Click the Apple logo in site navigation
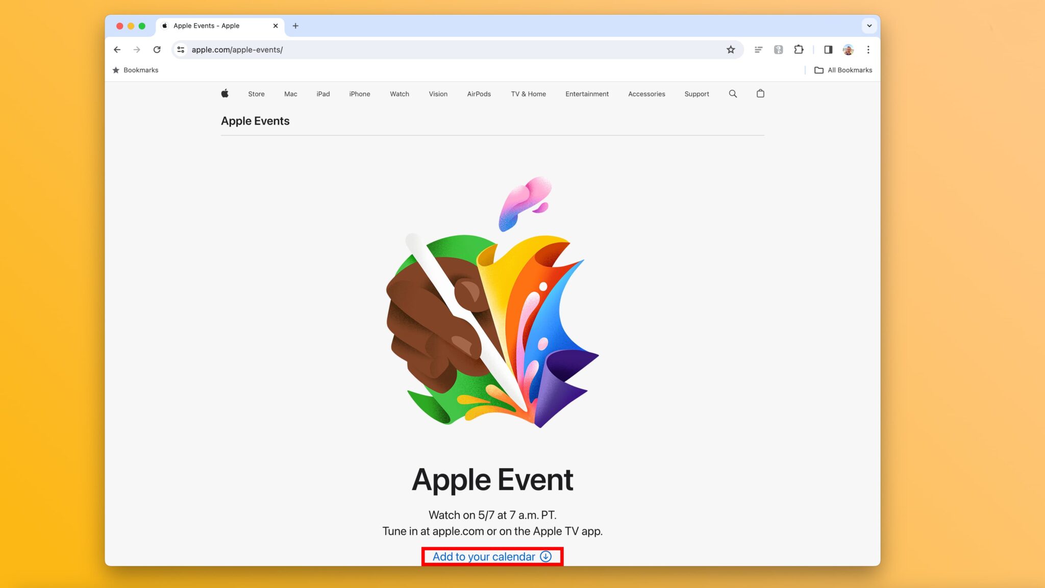 (225, 93)
